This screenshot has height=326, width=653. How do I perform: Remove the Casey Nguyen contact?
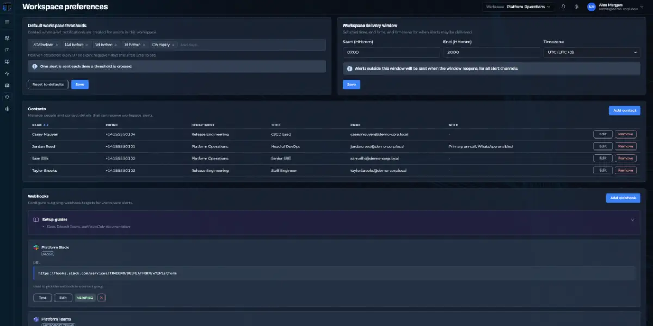pos(625,134)
